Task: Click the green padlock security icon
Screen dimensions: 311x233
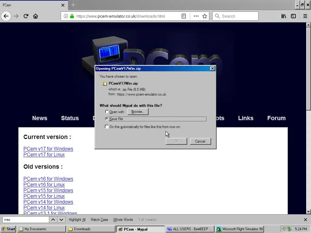Action: [x=72, y=16]
